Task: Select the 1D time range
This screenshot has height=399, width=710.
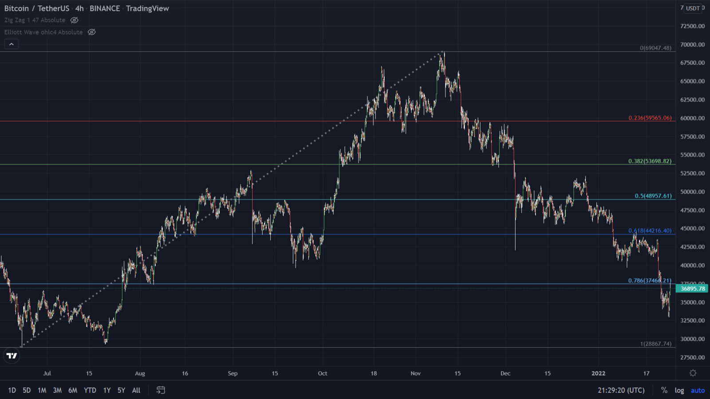Action: (x=12, y=390)
